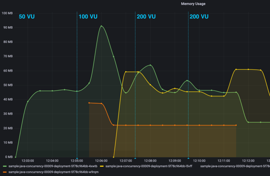
Task: Click the annotation marker at 12:05:00
Action: (77, 158)
